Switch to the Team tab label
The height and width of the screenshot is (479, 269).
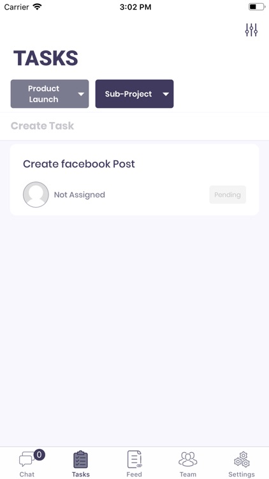(188, 474)
